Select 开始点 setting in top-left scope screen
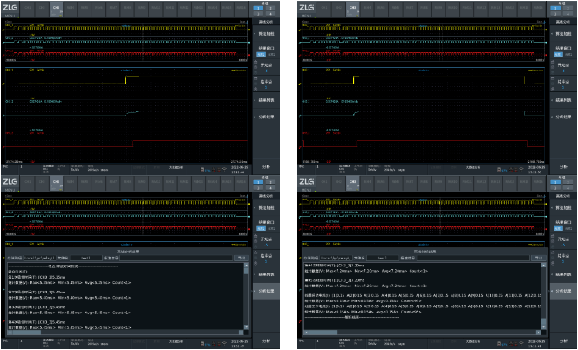Screen dimensions: 578x350 265,67
